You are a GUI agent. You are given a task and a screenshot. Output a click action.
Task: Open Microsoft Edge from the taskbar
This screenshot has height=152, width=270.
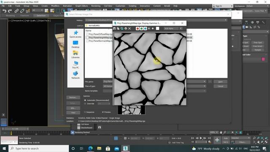pyautogui.click(x=90, y=148)
